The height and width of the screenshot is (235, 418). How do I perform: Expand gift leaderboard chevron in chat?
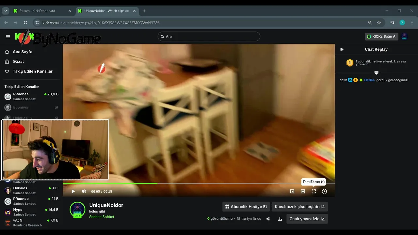tap(376, 73)
